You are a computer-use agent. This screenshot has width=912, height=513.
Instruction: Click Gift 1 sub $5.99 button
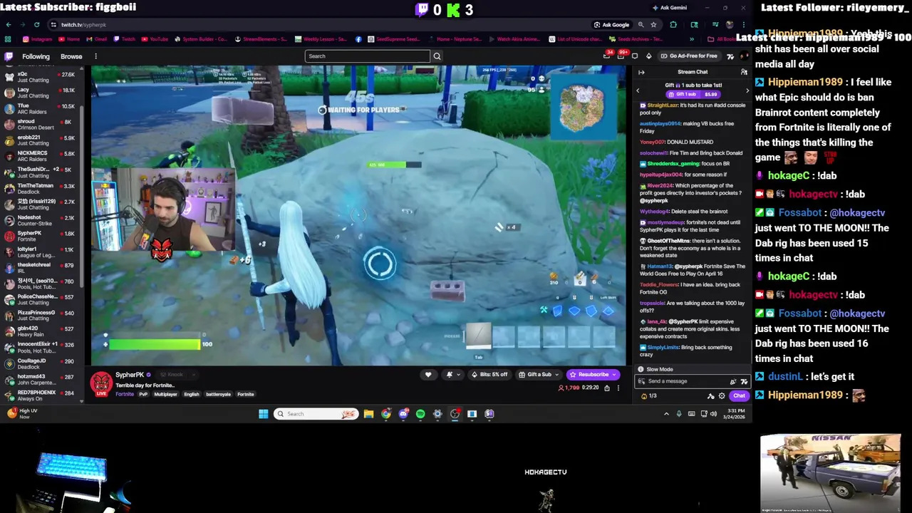(x=692, y=94)
